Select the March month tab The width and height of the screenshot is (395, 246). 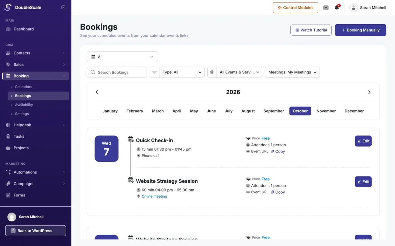click(x=158, y=111)
